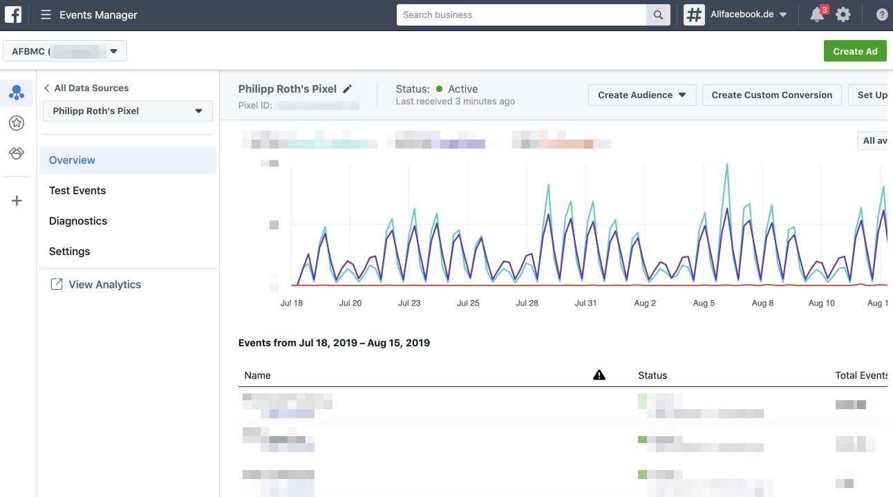Click the Philipp Roth's Pixel heading

pos(288,88)
